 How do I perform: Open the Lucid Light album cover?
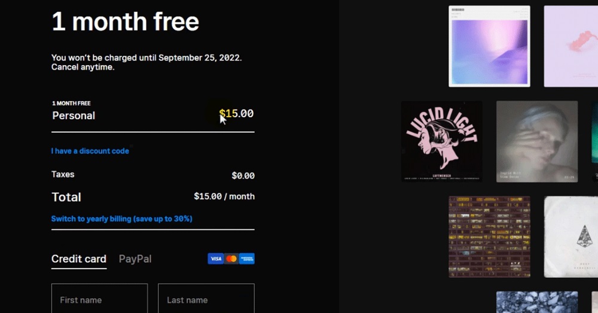(x=442, y=142)
